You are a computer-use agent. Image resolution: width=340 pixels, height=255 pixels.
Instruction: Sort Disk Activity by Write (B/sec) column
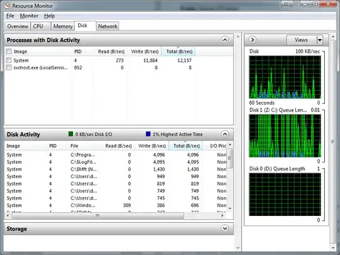152,145
